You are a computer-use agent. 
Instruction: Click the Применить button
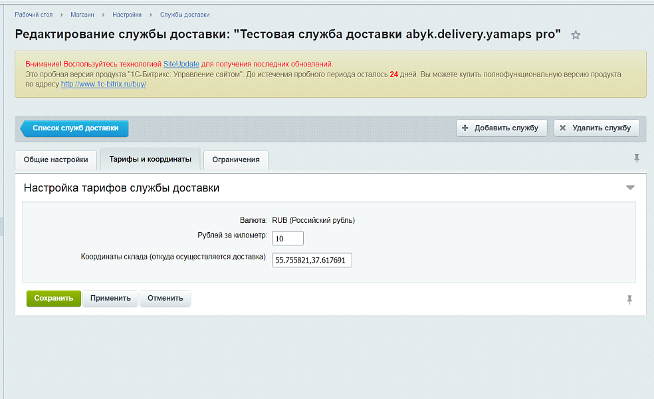[110, 298]
